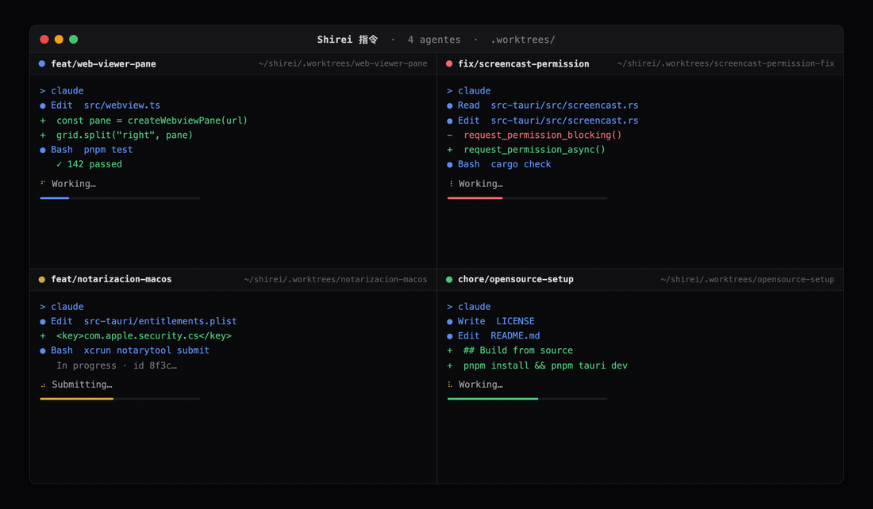873x509 pixels.
Task: Select the feat/notarizacion-macos pane title
Action: pos(111,279)
